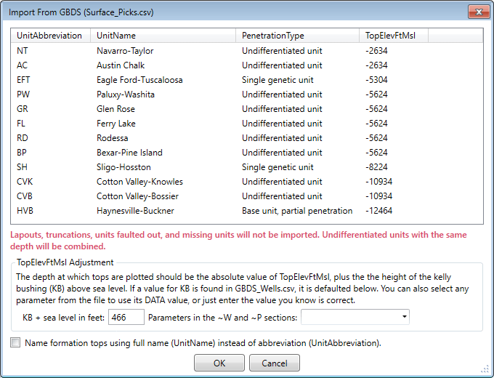Click the -8224 elevation value

(376, 166)
